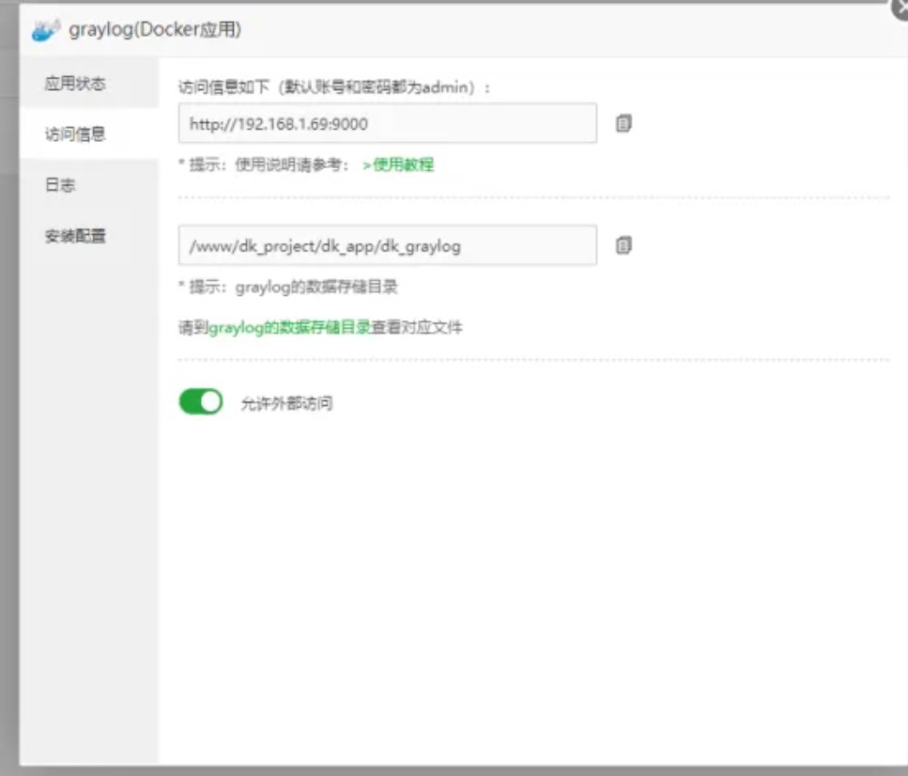Select the 访问信息 tab
This screenshot has height=776, width=908.
[x=75, y=134]
